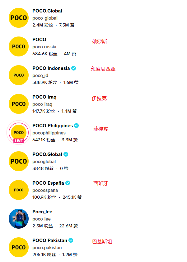Open POCO Philippines live avatar
The height and width of the screenshot is (262, 187).
[x=19, y=132]
